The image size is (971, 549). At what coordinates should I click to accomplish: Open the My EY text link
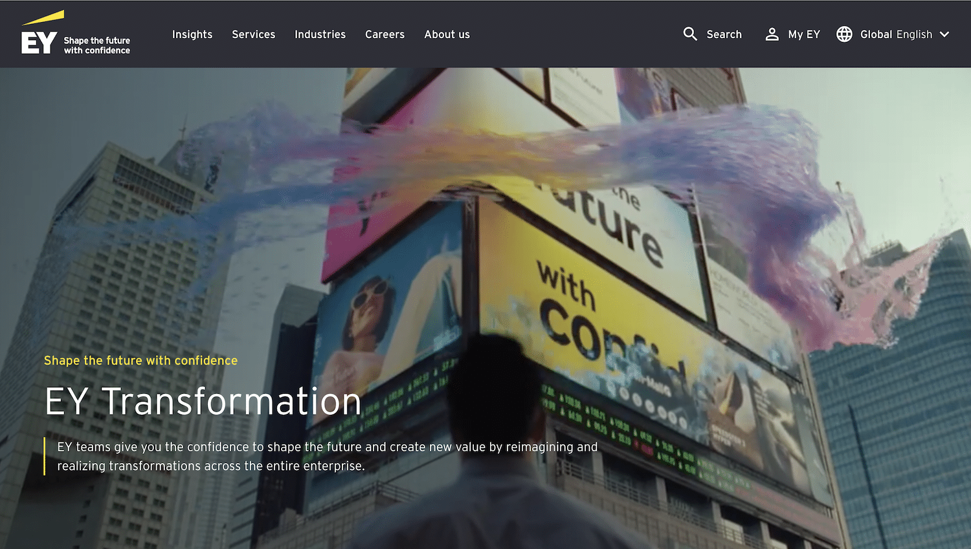(804, 34)
